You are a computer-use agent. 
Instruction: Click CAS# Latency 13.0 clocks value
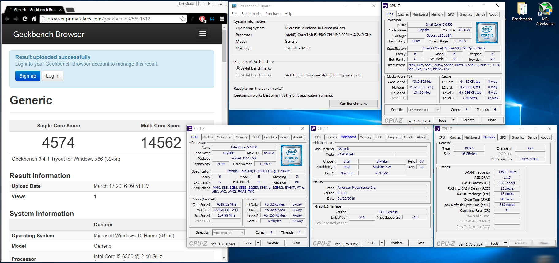click(507, 183)
